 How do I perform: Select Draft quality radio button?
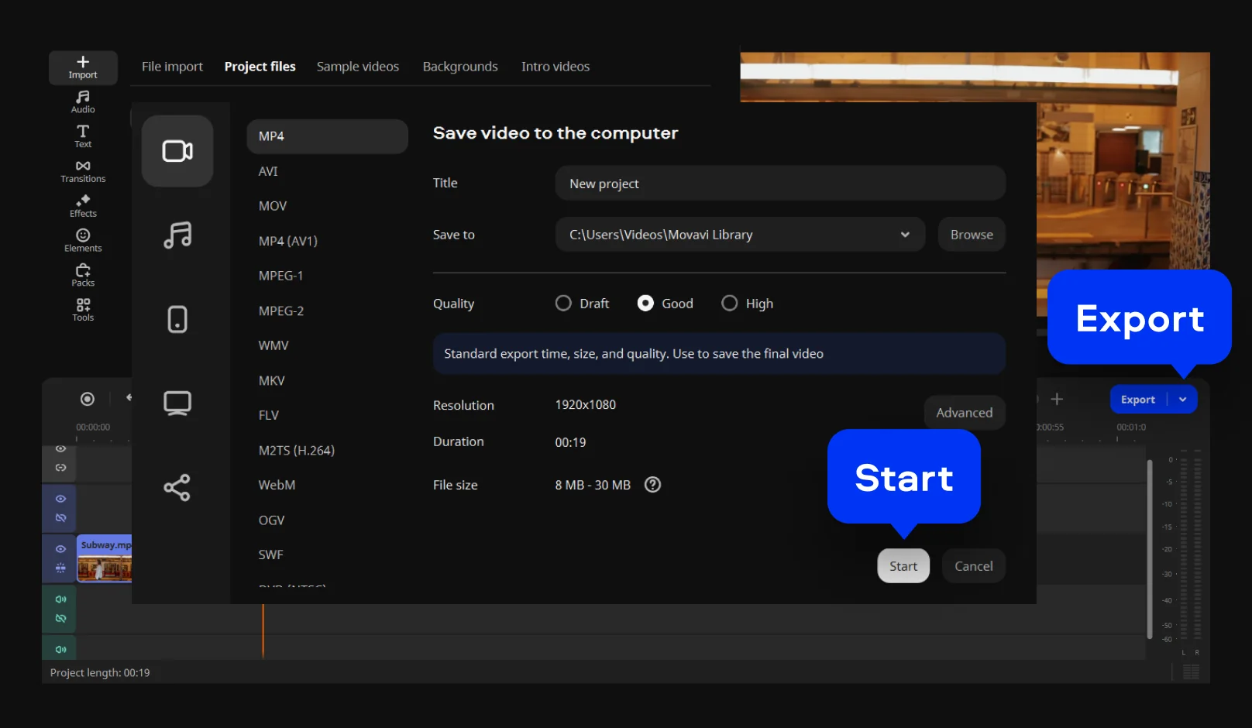[x=563, y=304]
